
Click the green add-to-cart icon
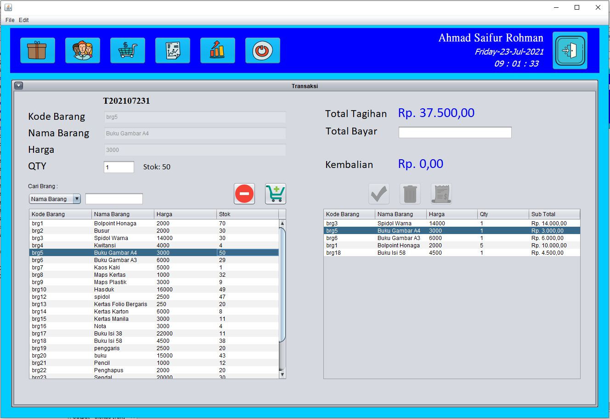point(275,194)
